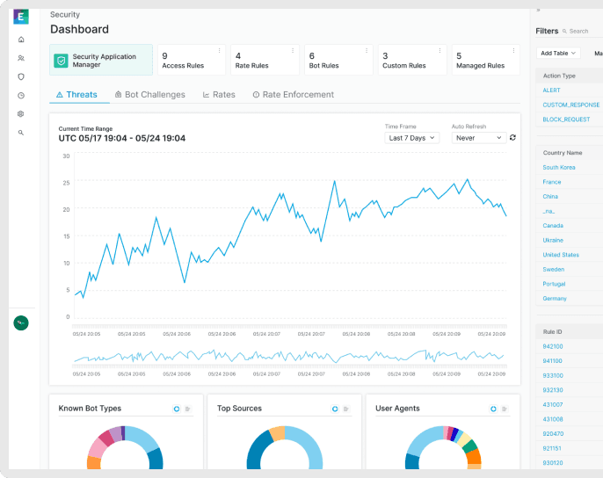
Task: Click the timeline overview range strip under chart
Action: [x=290, y=356]
